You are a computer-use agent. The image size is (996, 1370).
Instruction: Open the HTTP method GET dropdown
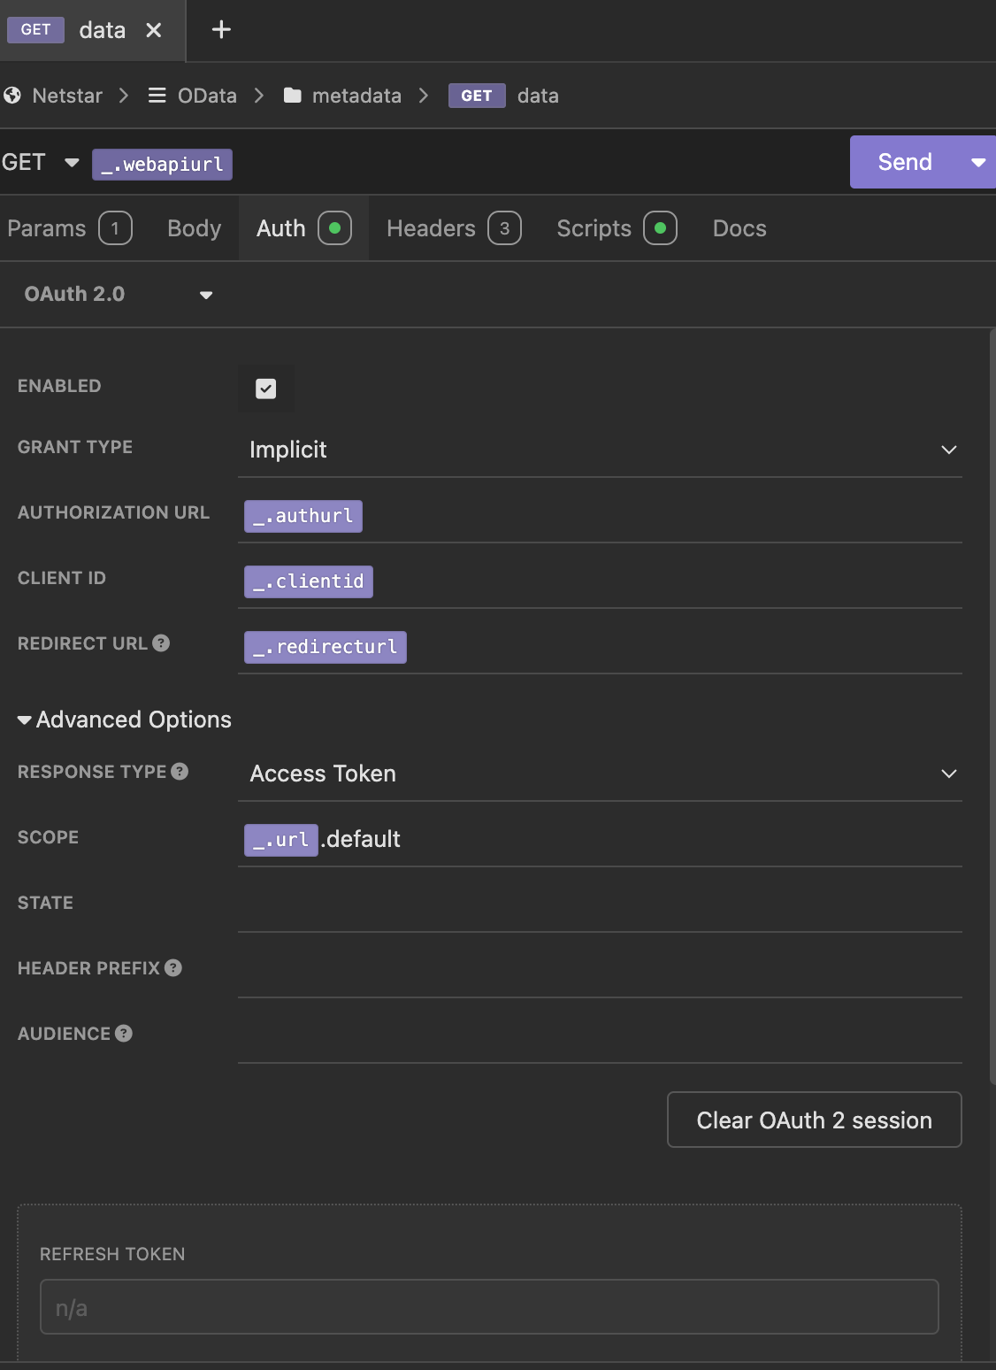(42, 163)
